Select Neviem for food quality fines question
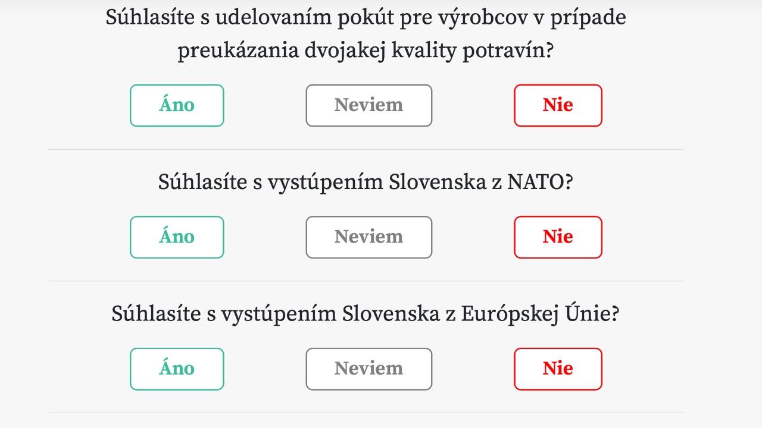Image resolution: width=762 pixels, height=428 pixels. [368, 105]
